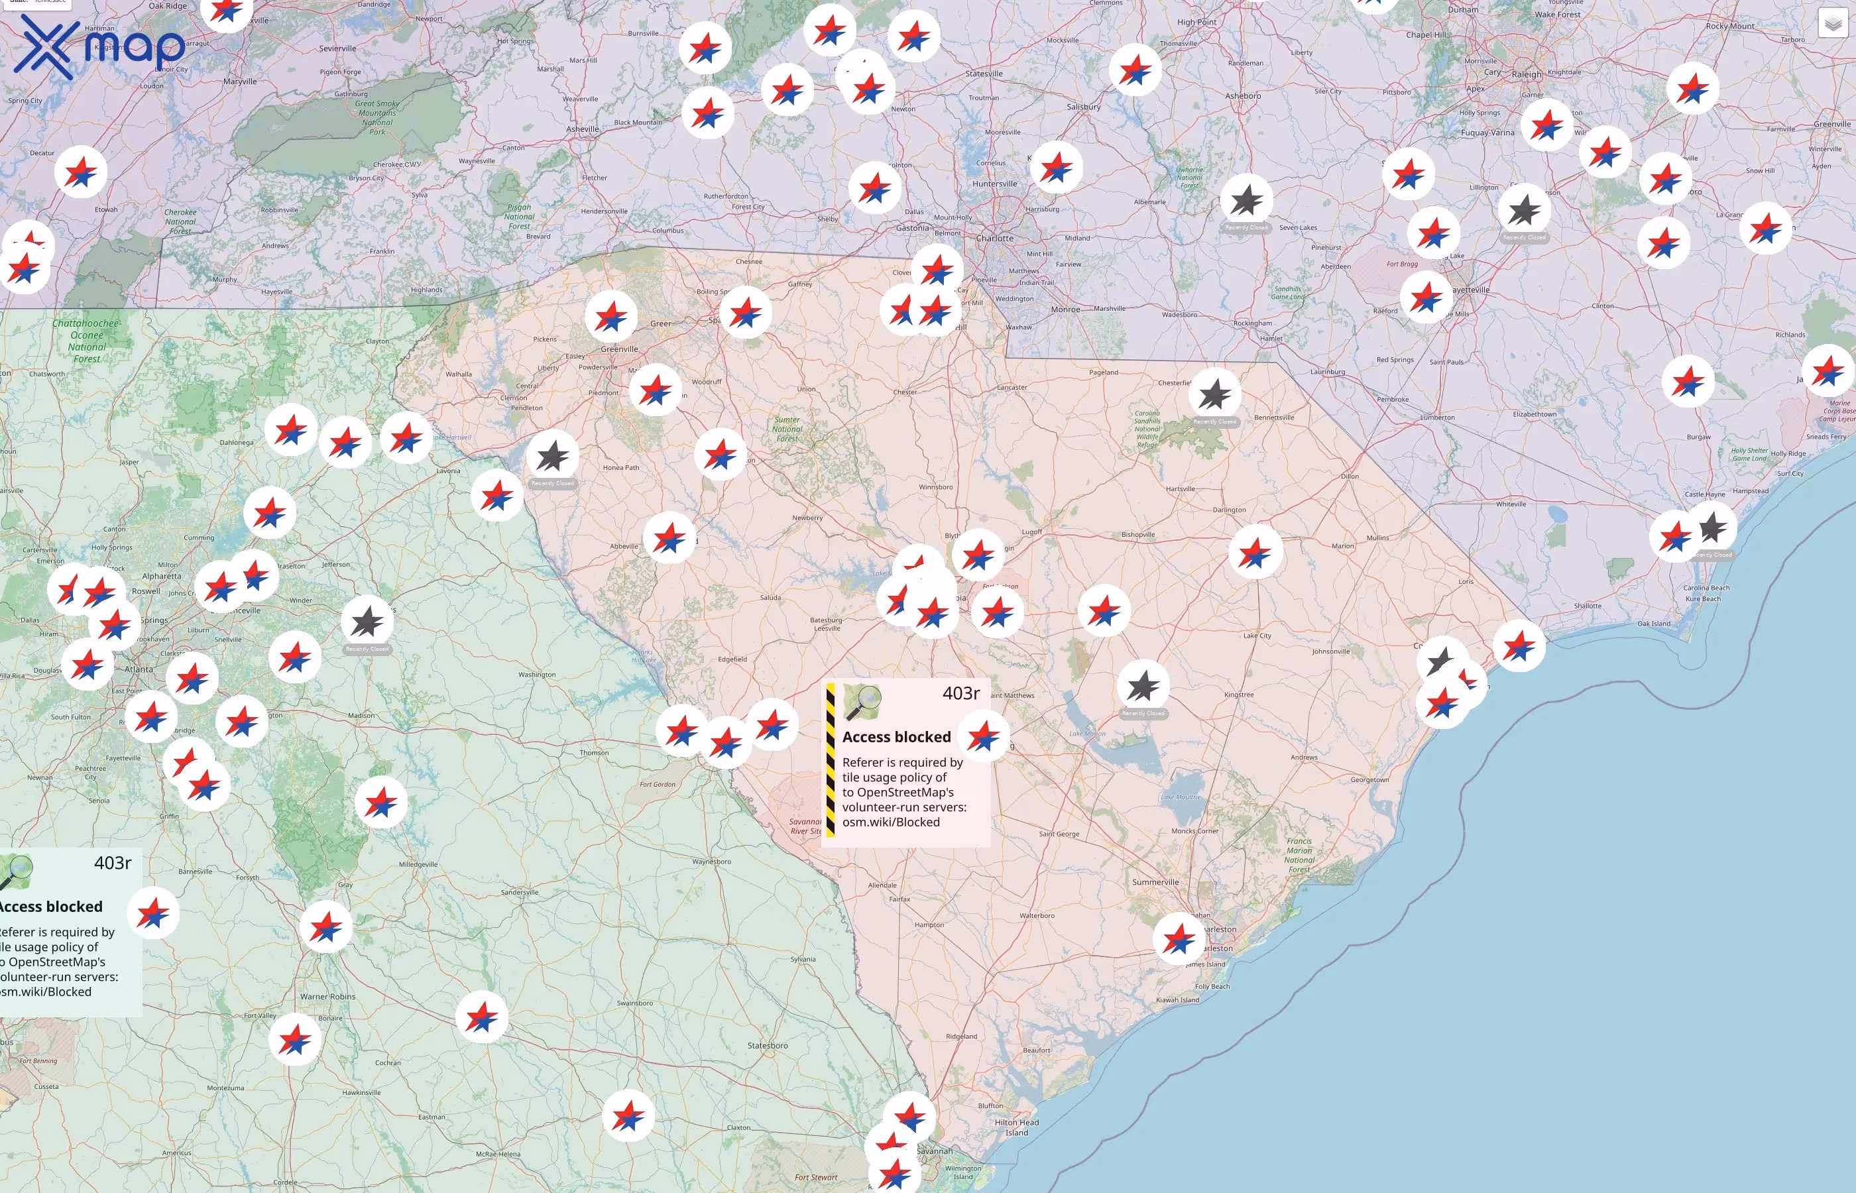Screen dimensions: 1856x1193
Task: Select the star marker north of Burgaw
Action: coord(1688,381)
